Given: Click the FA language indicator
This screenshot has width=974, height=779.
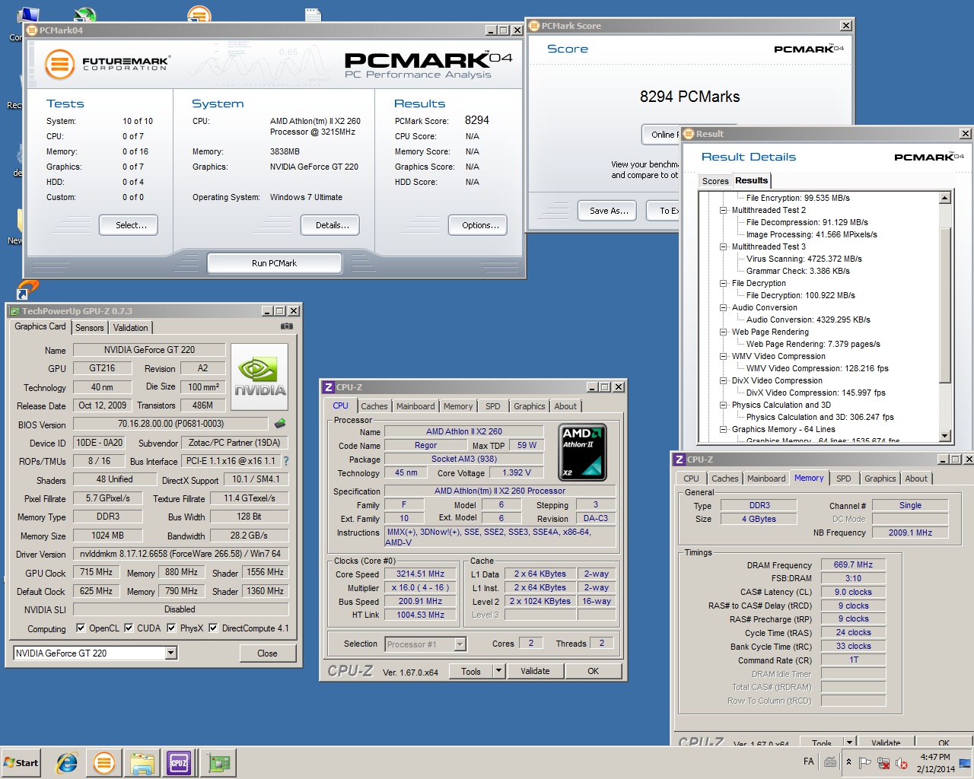Looking at the screenshot, I should 808,762.
